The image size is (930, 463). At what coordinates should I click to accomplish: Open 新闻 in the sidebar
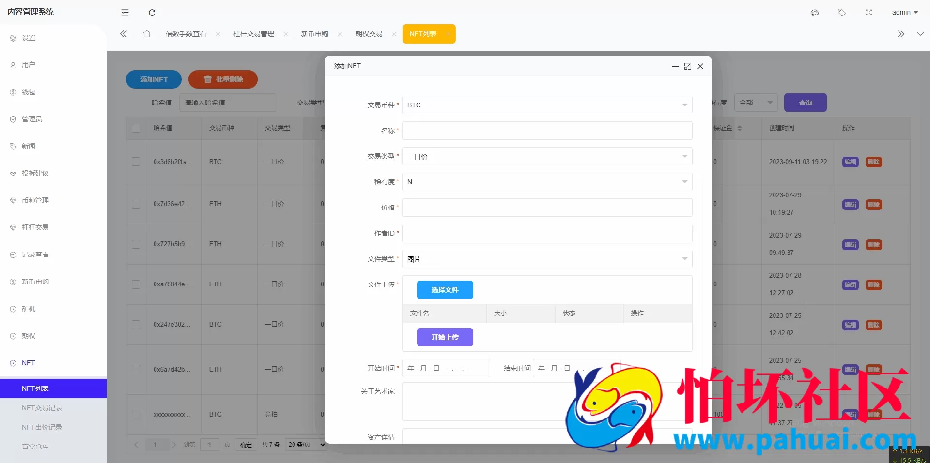pos(53,146)
